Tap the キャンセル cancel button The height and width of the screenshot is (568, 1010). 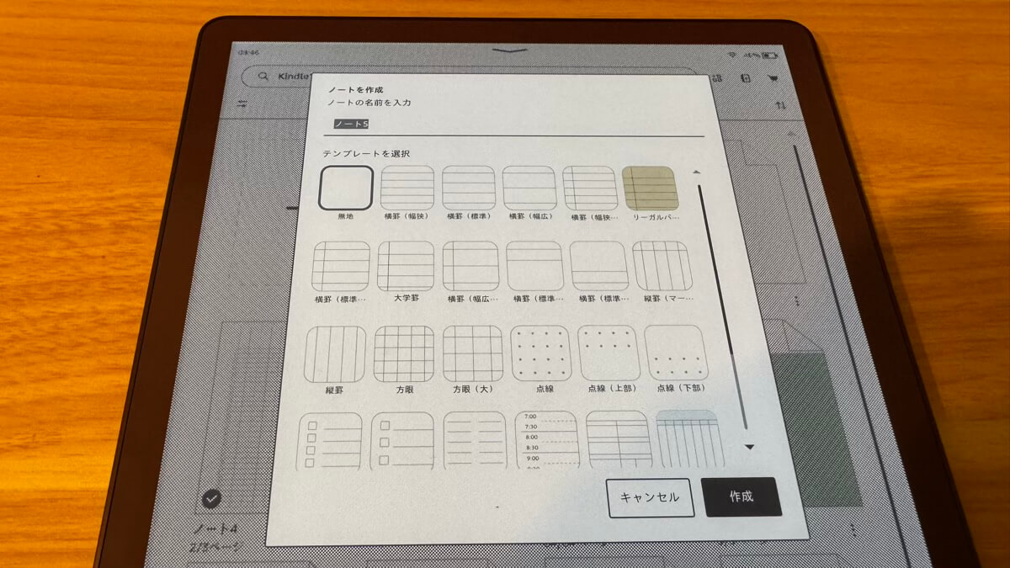pos(650,497)
